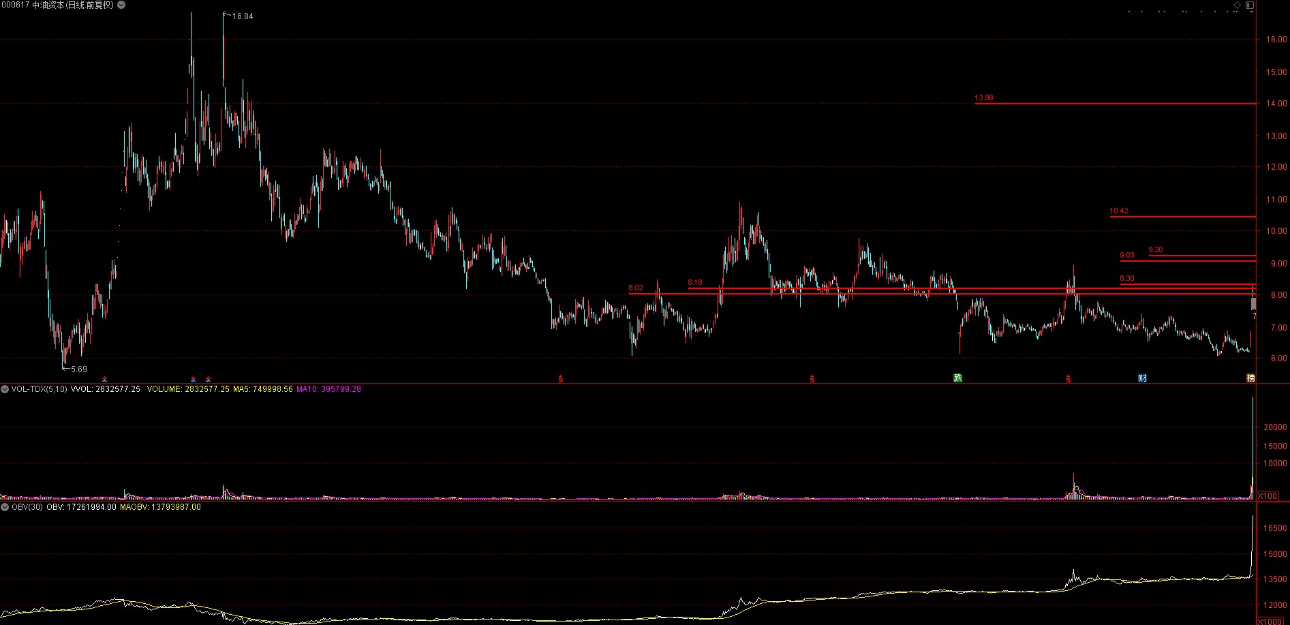Viewport: 1290px width, 625px height.
Task: Click the X1000 OBV scale button
Action: point(1270,621)
